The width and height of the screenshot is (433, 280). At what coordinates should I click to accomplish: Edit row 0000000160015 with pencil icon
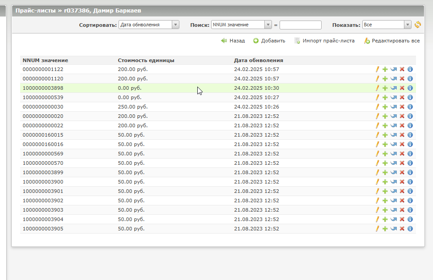377,135
